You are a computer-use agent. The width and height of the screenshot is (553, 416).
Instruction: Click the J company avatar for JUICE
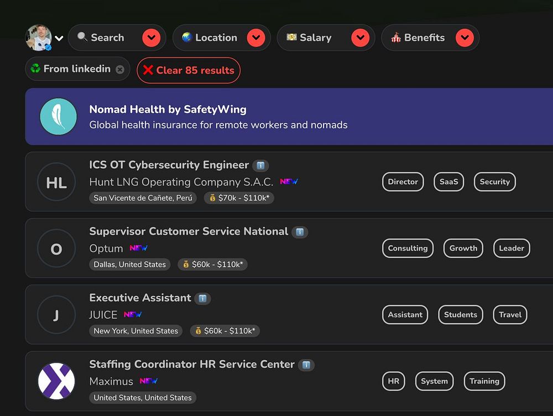(56, 315)
